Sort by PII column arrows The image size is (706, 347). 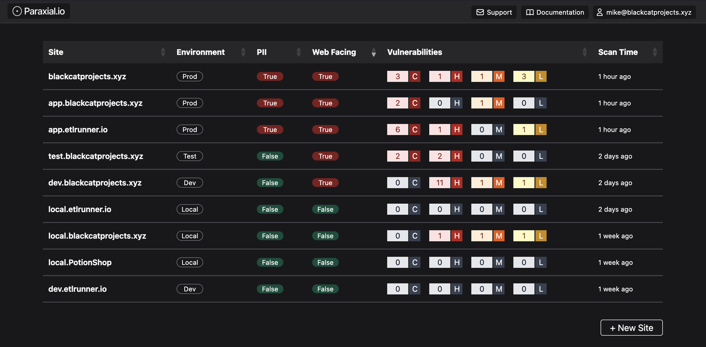299,52
